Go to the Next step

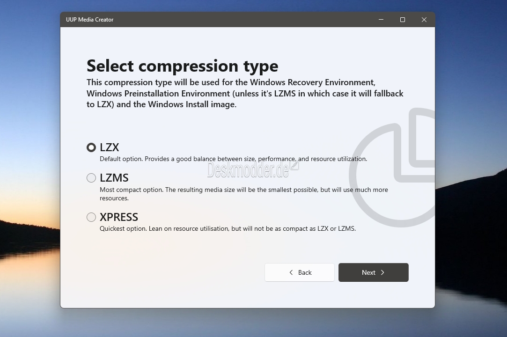coord(374,272)
